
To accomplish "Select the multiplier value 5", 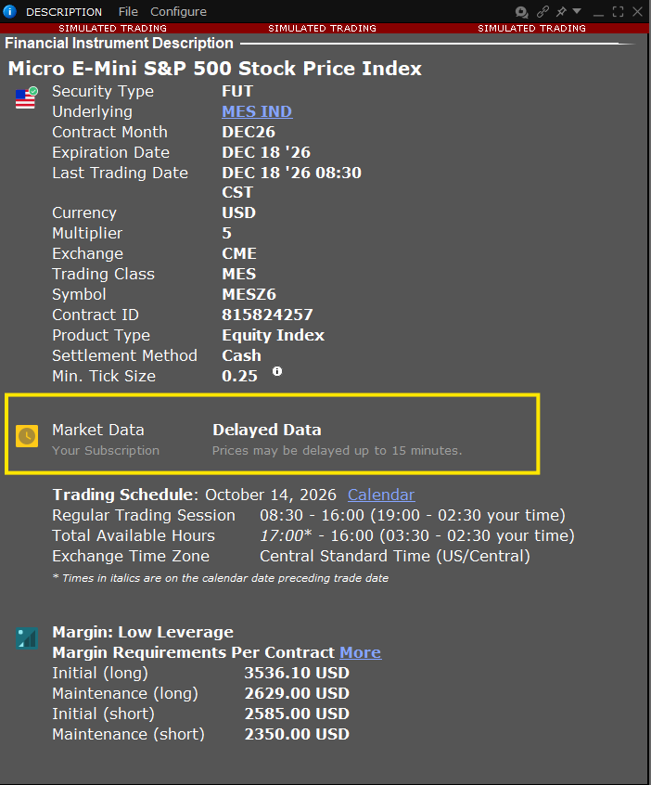I will [x=226, y=233].
